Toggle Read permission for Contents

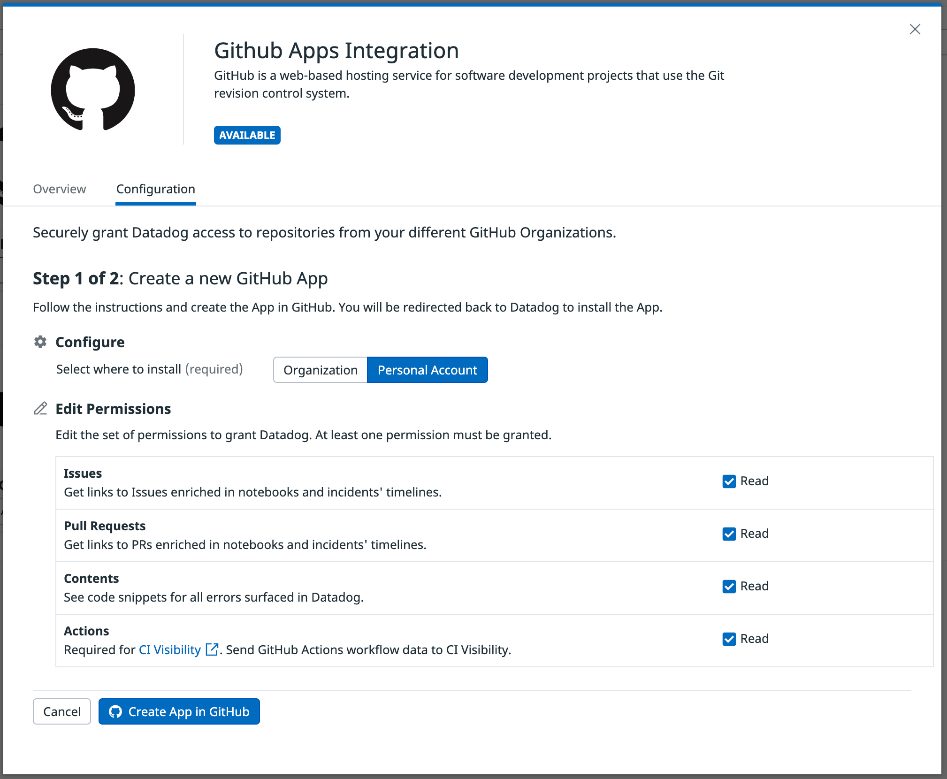729,586
